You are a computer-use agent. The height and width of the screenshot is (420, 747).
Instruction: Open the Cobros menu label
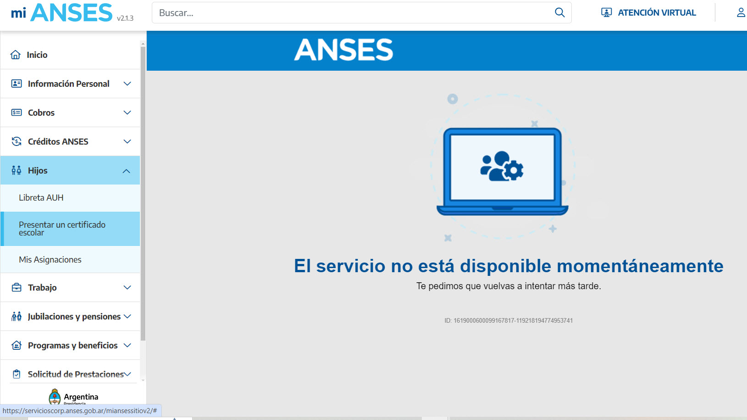coord(41,112)
